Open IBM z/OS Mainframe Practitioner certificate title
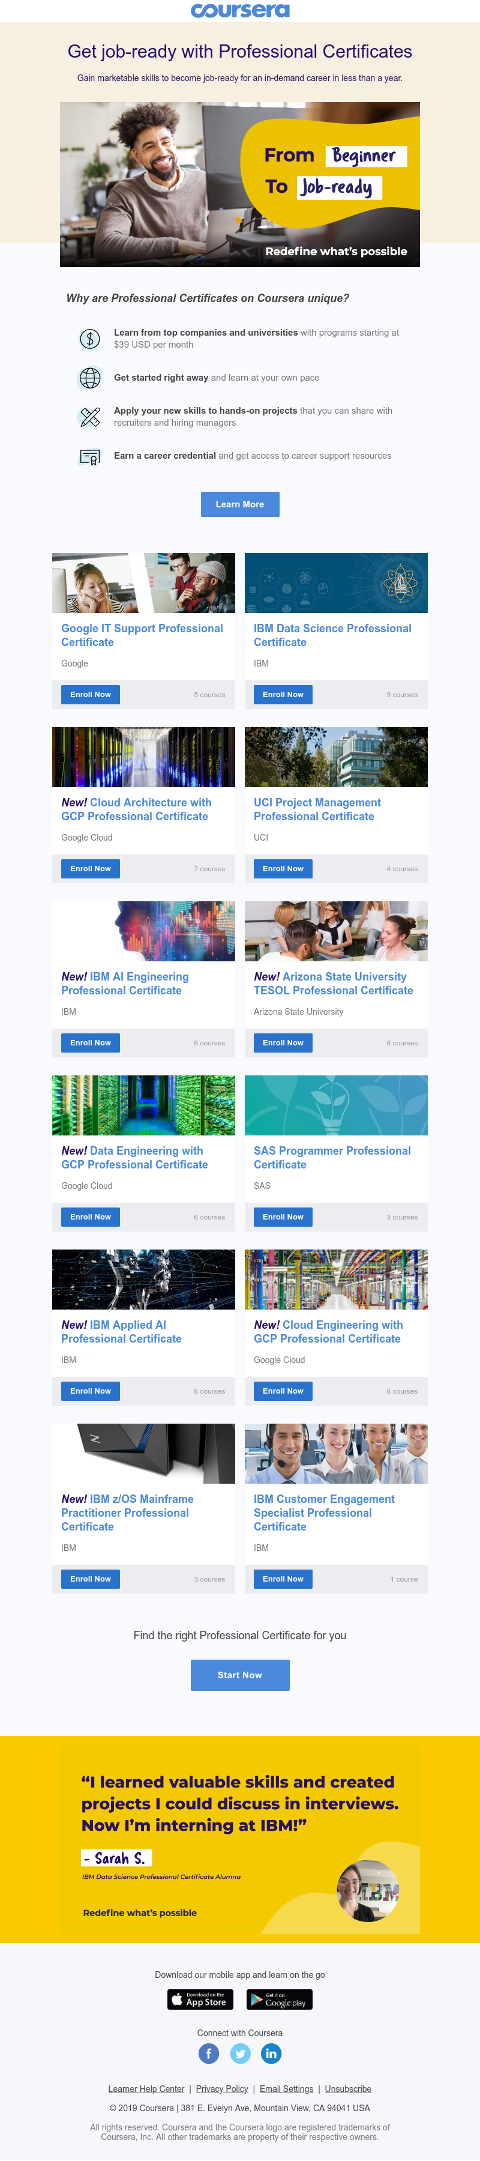 click(127, 1513)
